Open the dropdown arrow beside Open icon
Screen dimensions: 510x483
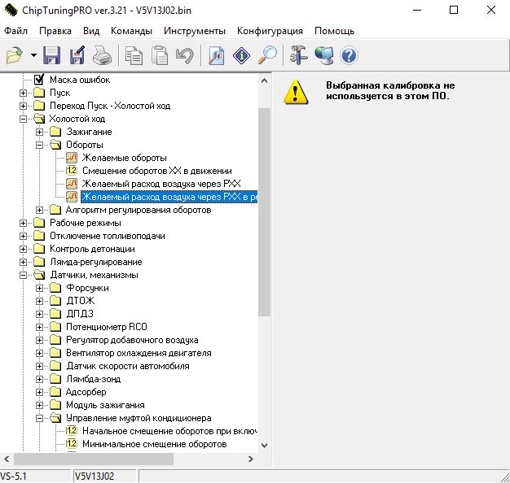(33, 55)
